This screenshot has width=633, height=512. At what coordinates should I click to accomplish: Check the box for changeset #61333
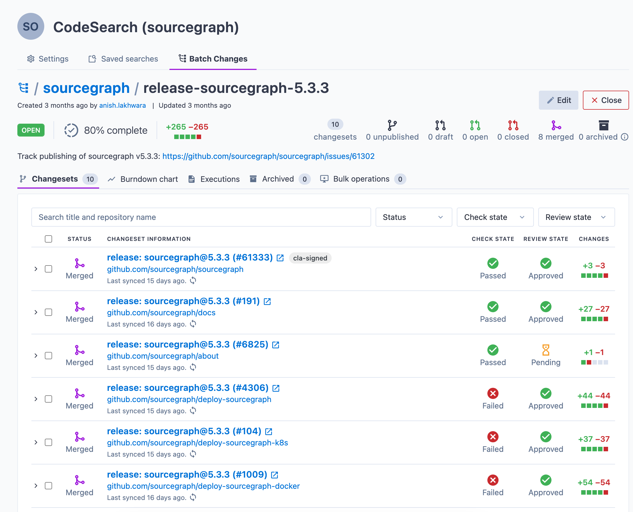pos(48,269)
